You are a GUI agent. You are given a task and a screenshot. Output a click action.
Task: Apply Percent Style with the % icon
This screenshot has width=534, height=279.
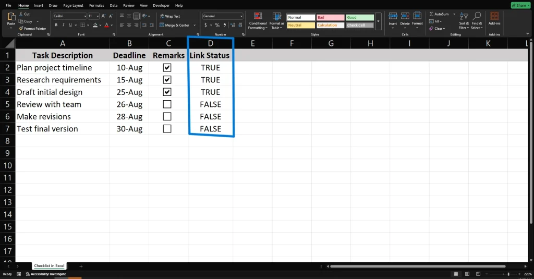coord(217,25)
